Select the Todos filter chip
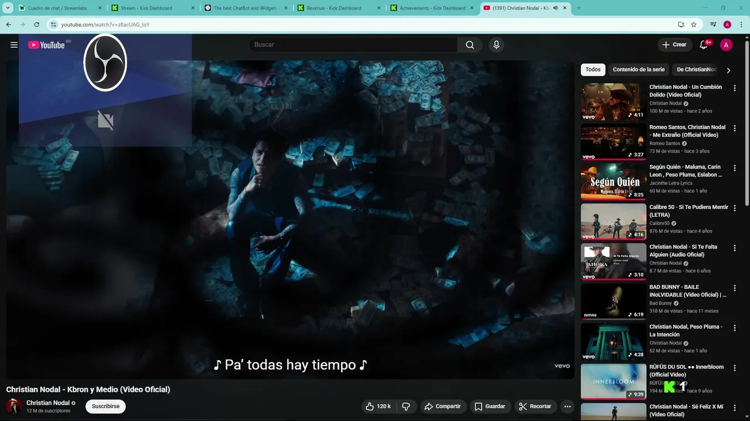 [x=593, y=70]
